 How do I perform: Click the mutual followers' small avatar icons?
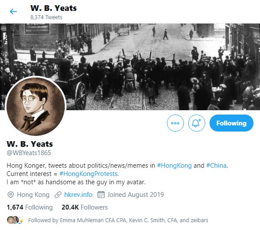15,220
